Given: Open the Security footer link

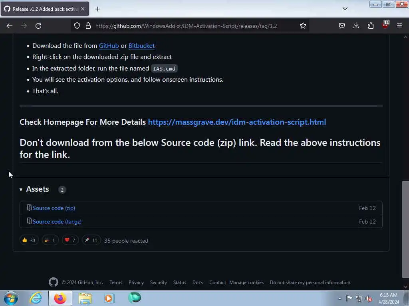Looking at the screenshot, I should (158, 282).
